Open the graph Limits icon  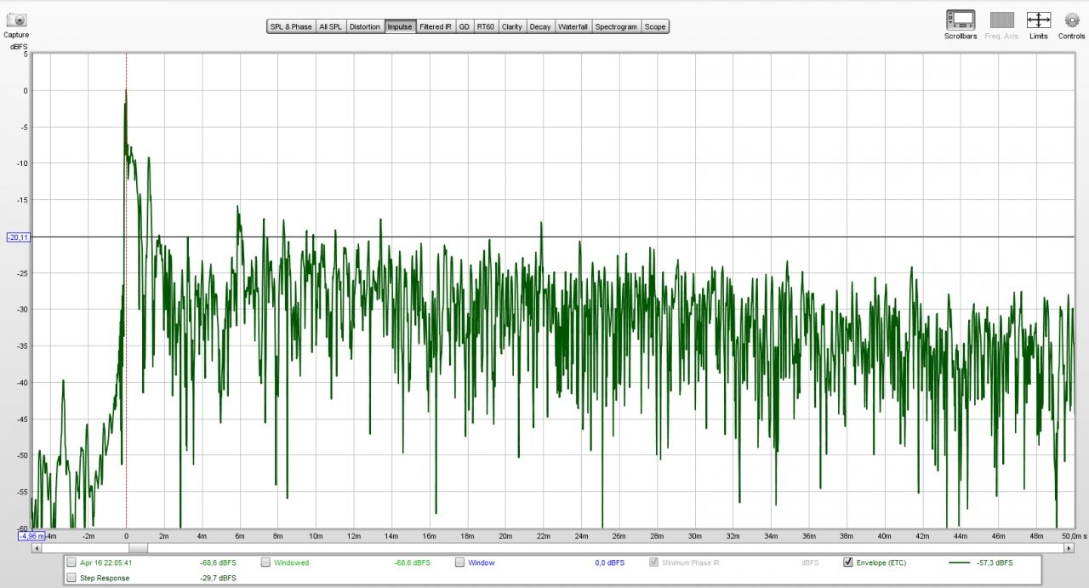click(1038, 20)
